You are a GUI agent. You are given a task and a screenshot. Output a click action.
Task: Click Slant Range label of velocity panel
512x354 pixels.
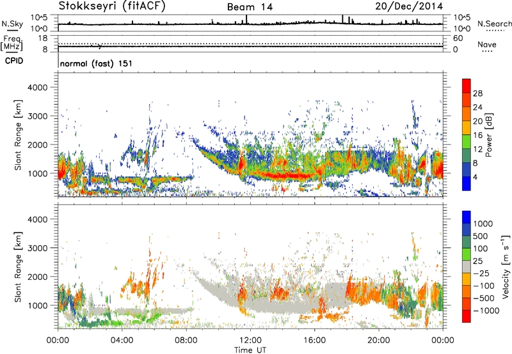tap(18, 267)
